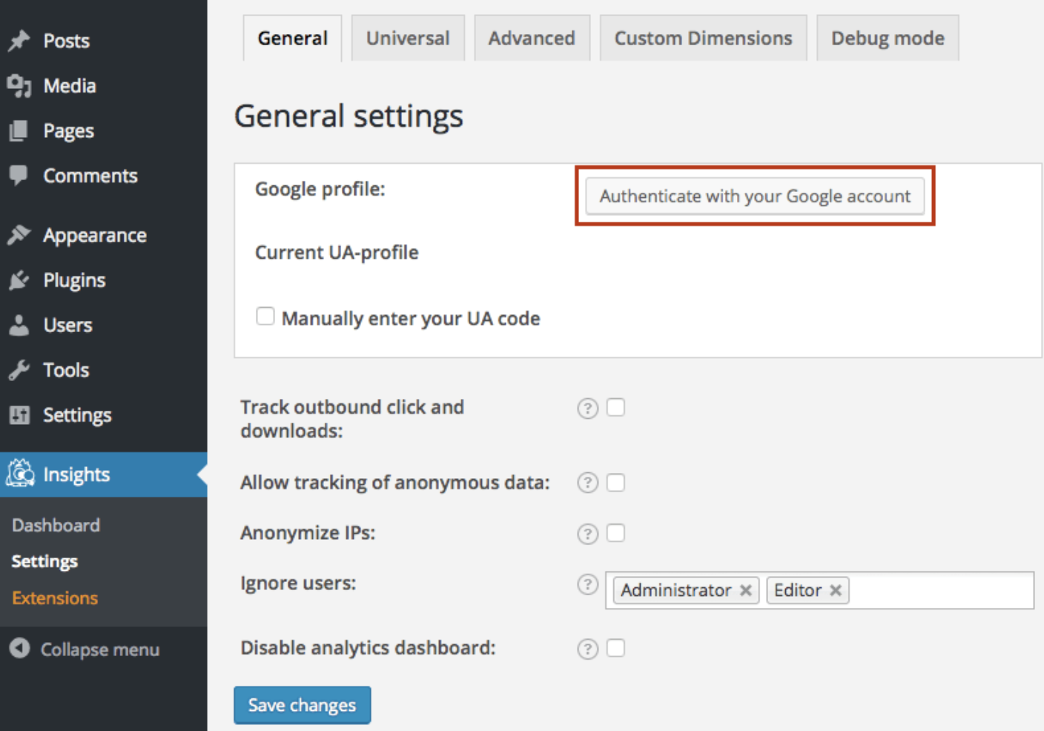Screen dimensions: 1044x731
Task: Click the Tools wrench icon
Action: pos(19,370)
